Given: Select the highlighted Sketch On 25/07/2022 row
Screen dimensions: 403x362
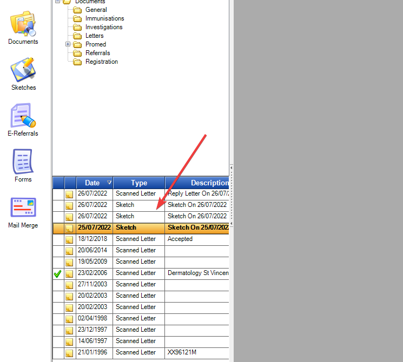Looking at the screenshot, I should click(197, 227).
